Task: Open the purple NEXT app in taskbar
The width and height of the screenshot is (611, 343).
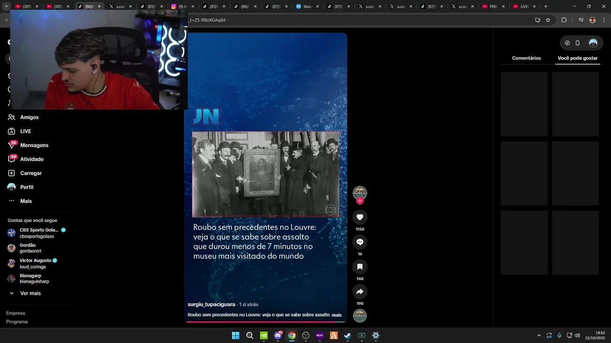Action: (320, 335)
